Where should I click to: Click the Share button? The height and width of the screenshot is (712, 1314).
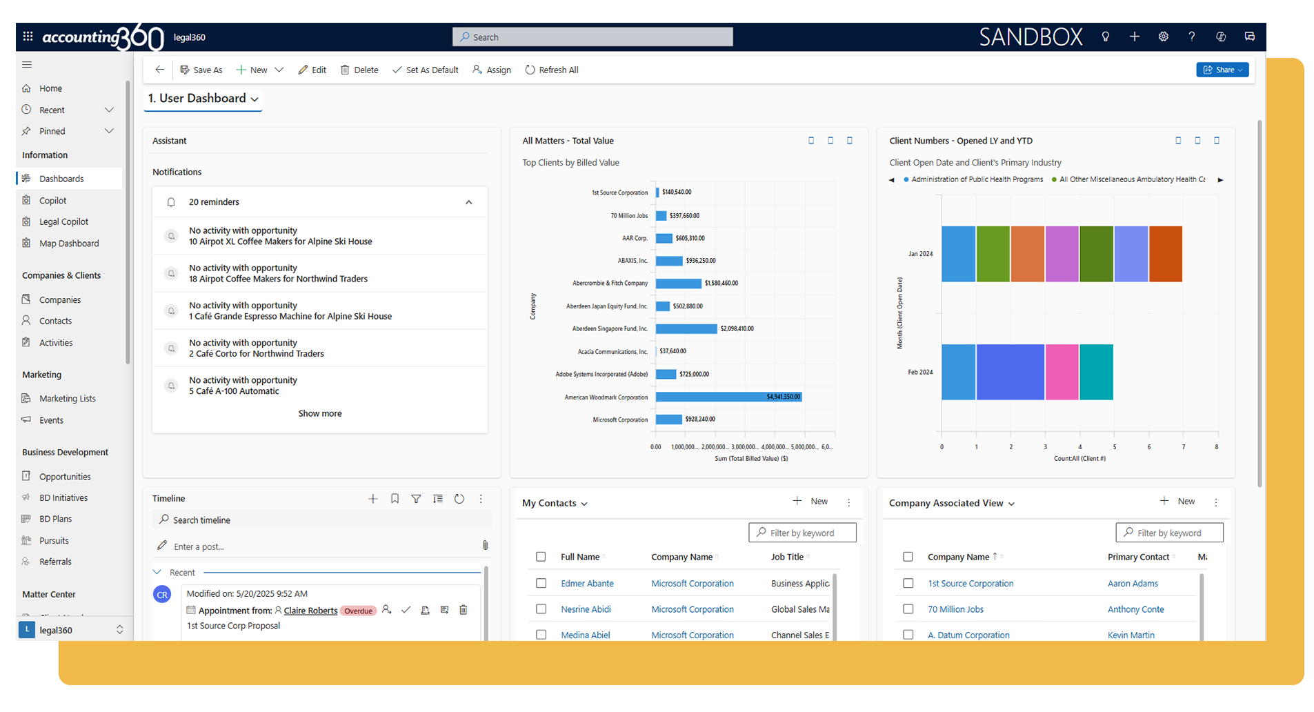[1222, 70]
